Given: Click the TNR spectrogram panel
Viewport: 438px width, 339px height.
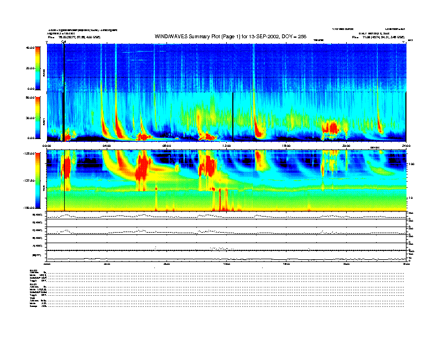Looking at the screenshot, I should coord(226,181).
